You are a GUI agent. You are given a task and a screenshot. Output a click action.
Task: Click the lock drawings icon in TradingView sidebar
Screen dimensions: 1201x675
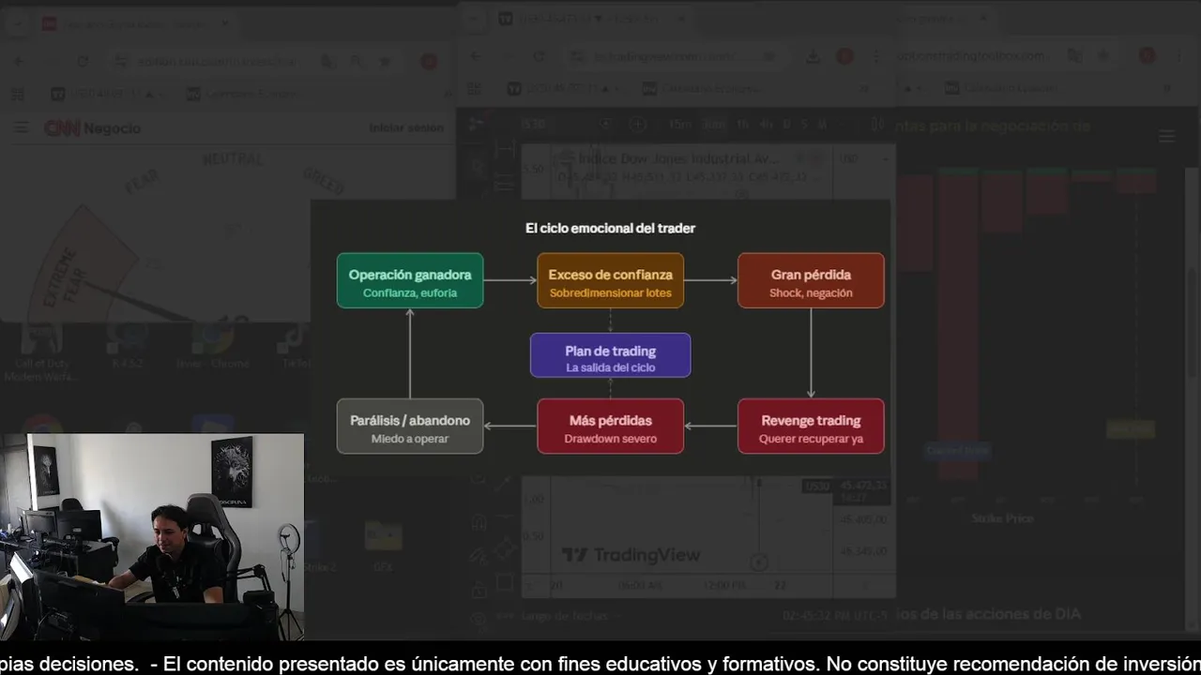[479, 589]
